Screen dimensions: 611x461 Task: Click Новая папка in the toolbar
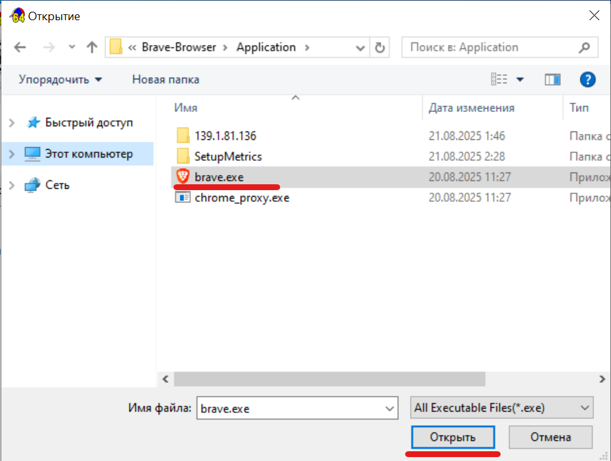[x=165, y=79]
